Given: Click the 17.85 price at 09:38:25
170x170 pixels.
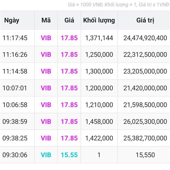Looking at the screenshot, I should pos(69,138).
